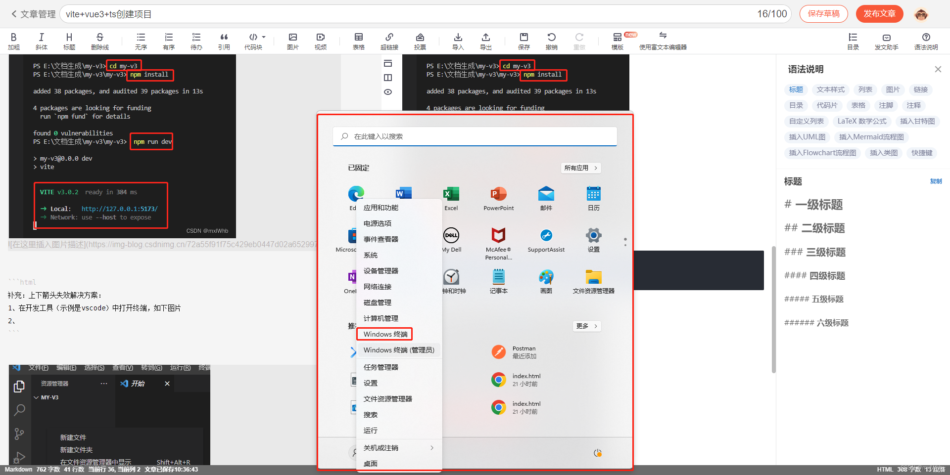This screenshot has height=475, width=950.
Task: Save draft with 保存草稿 button
Action: click(824, 14)
